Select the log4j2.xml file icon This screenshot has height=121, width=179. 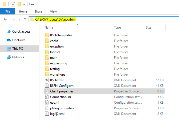click(47, 114)
